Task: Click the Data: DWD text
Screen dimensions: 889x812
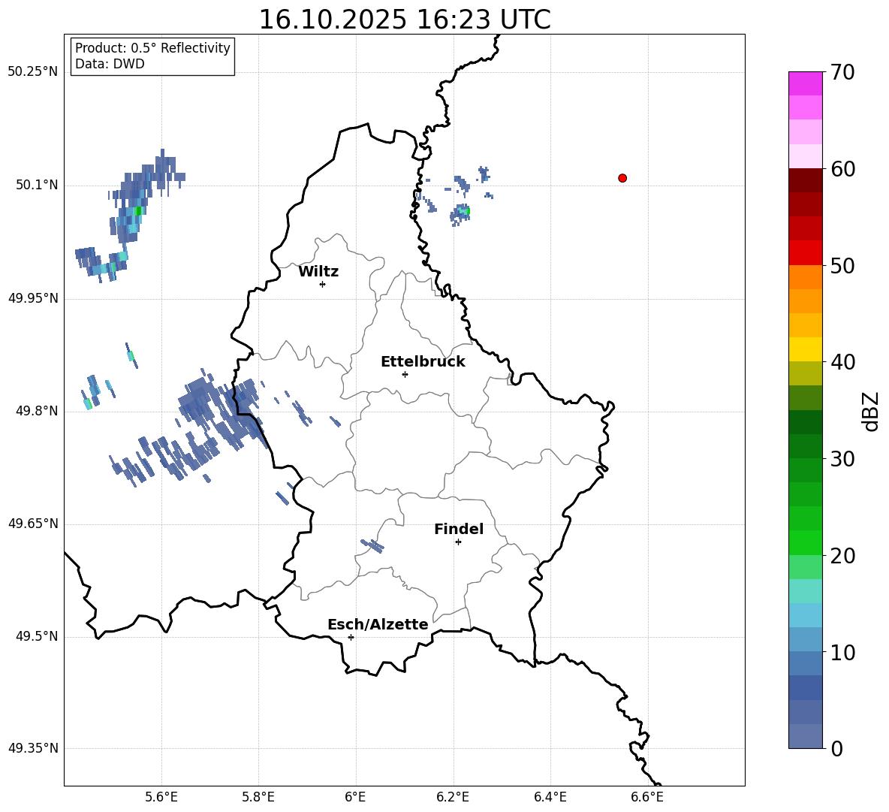Action: [x=110, y=64]
